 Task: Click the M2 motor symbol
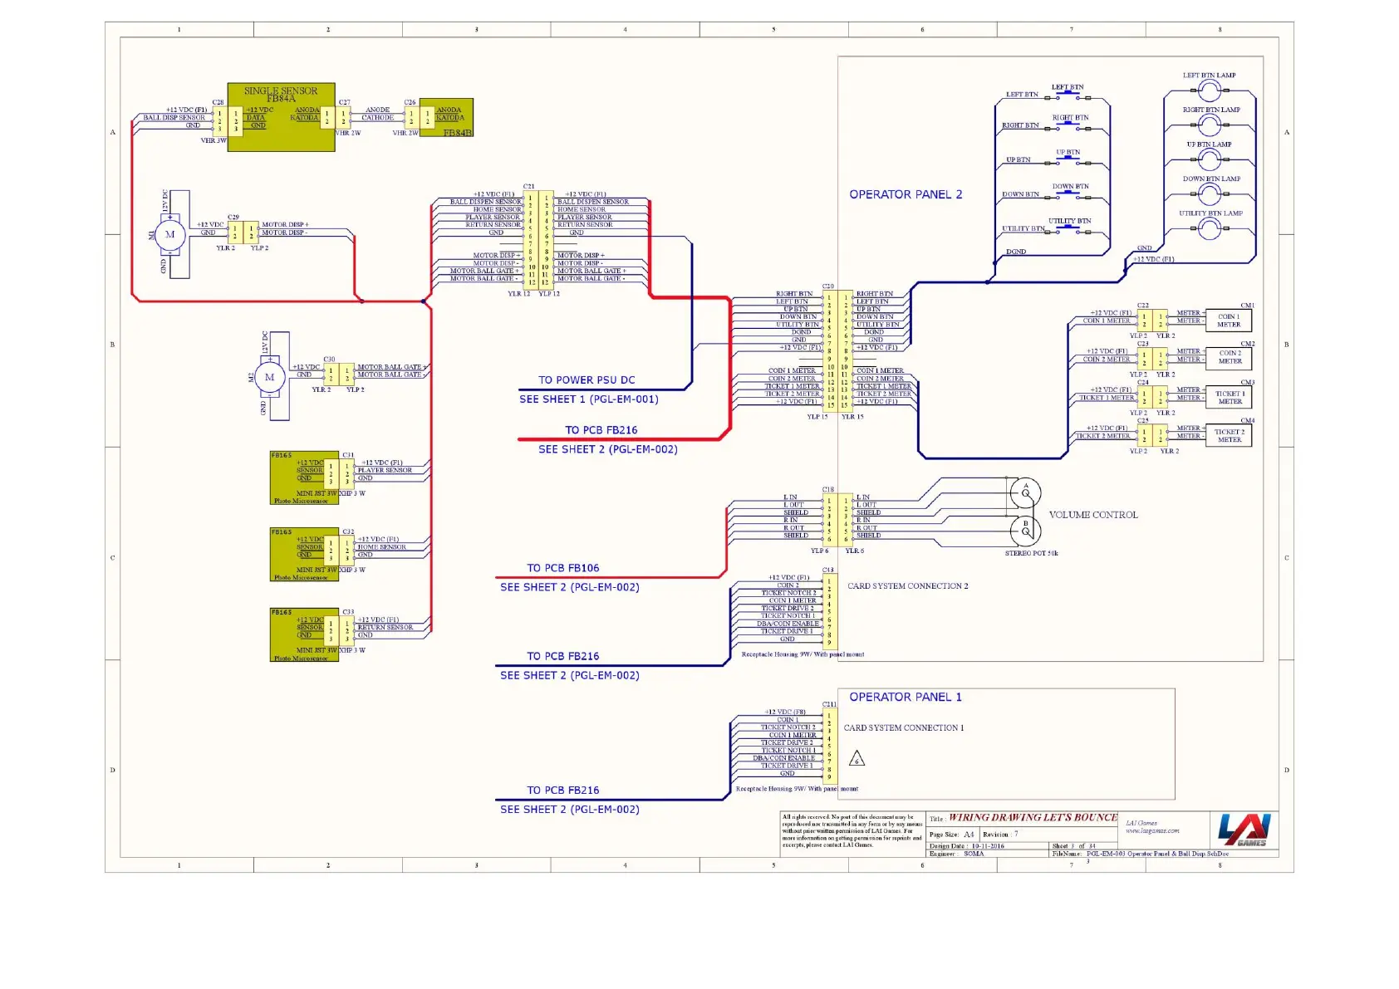click(x=269, y=377)
